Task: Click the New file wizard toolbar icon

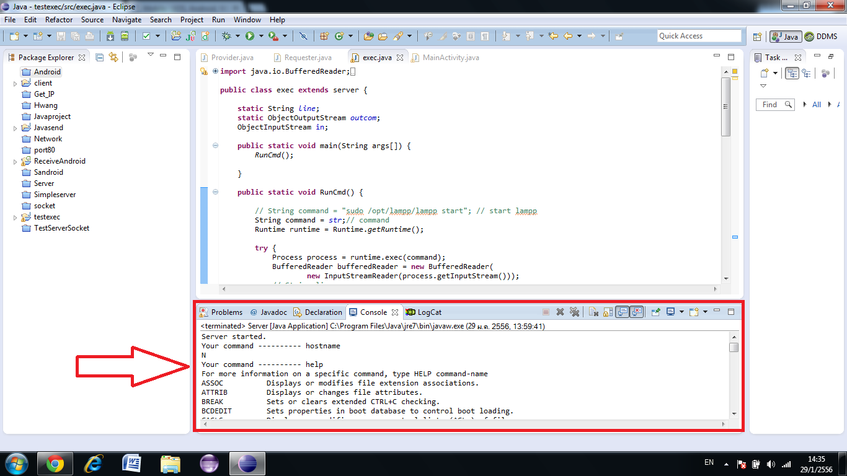Action: [x=14, y=36]
